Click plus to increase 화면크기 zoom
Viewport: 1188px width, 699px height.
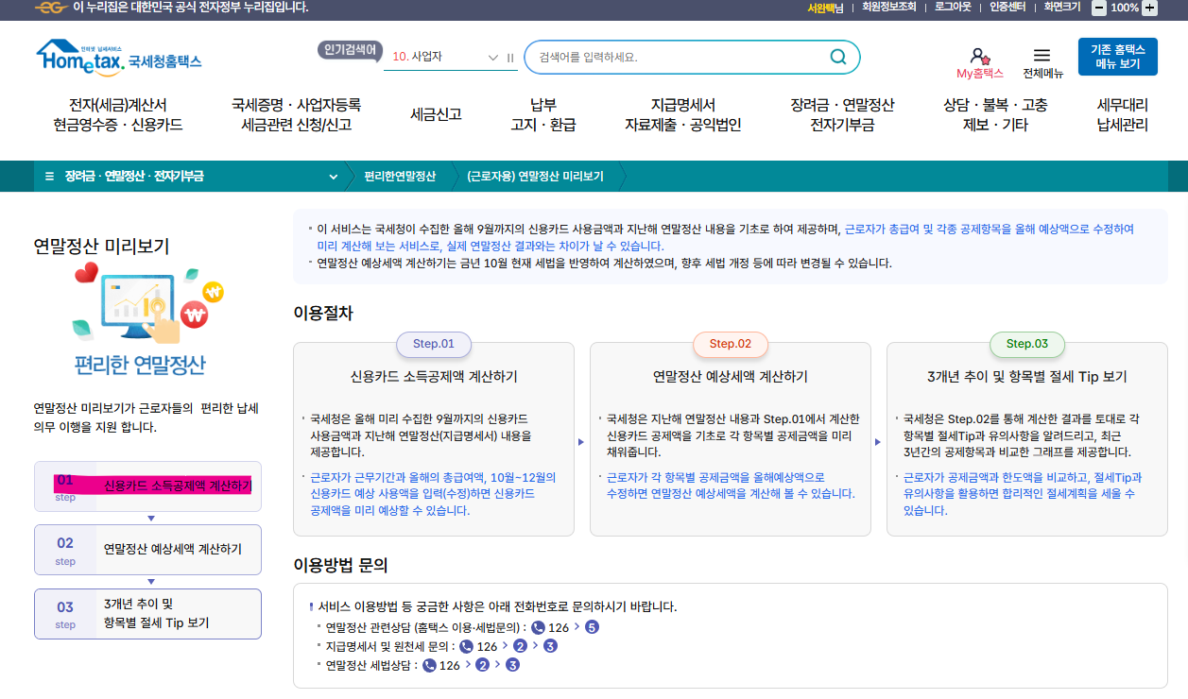click(1148, 9)
